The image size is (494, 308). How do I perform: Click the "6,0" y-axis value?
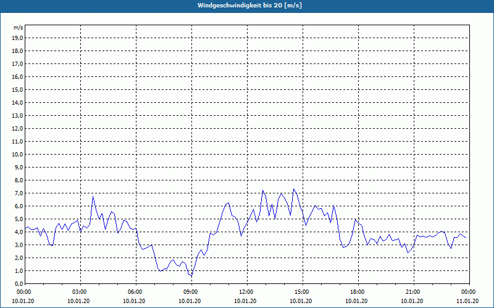click(19, 206)
